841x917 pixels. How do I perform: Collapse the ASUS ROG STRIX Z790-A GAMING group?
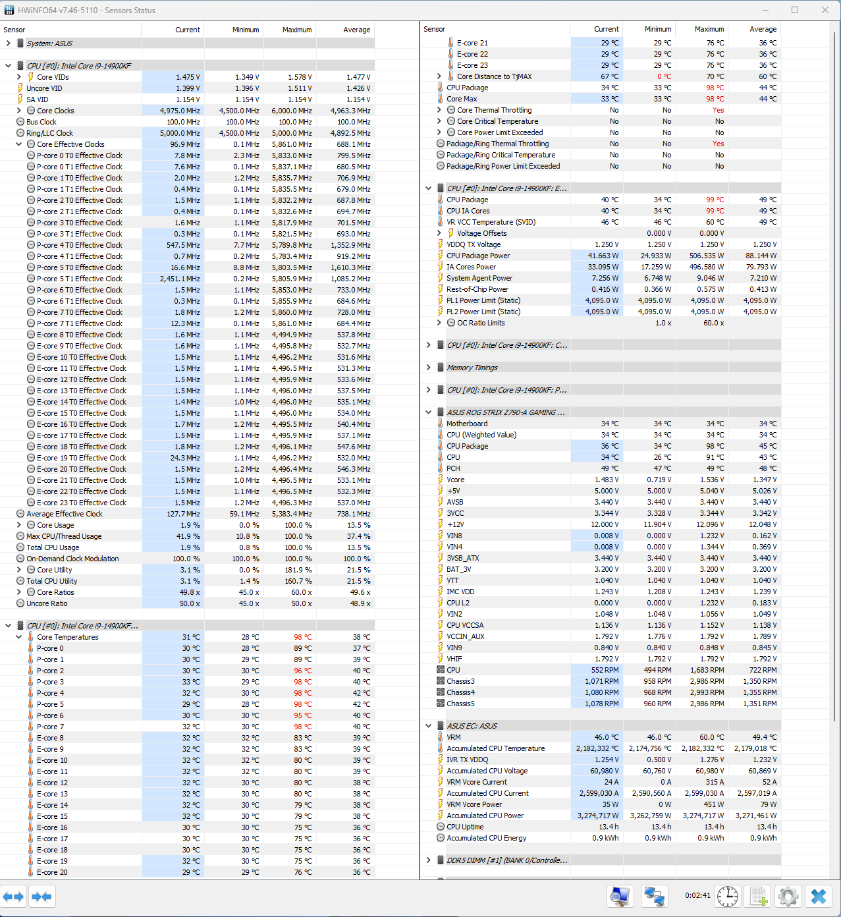(x=429, y=412)
